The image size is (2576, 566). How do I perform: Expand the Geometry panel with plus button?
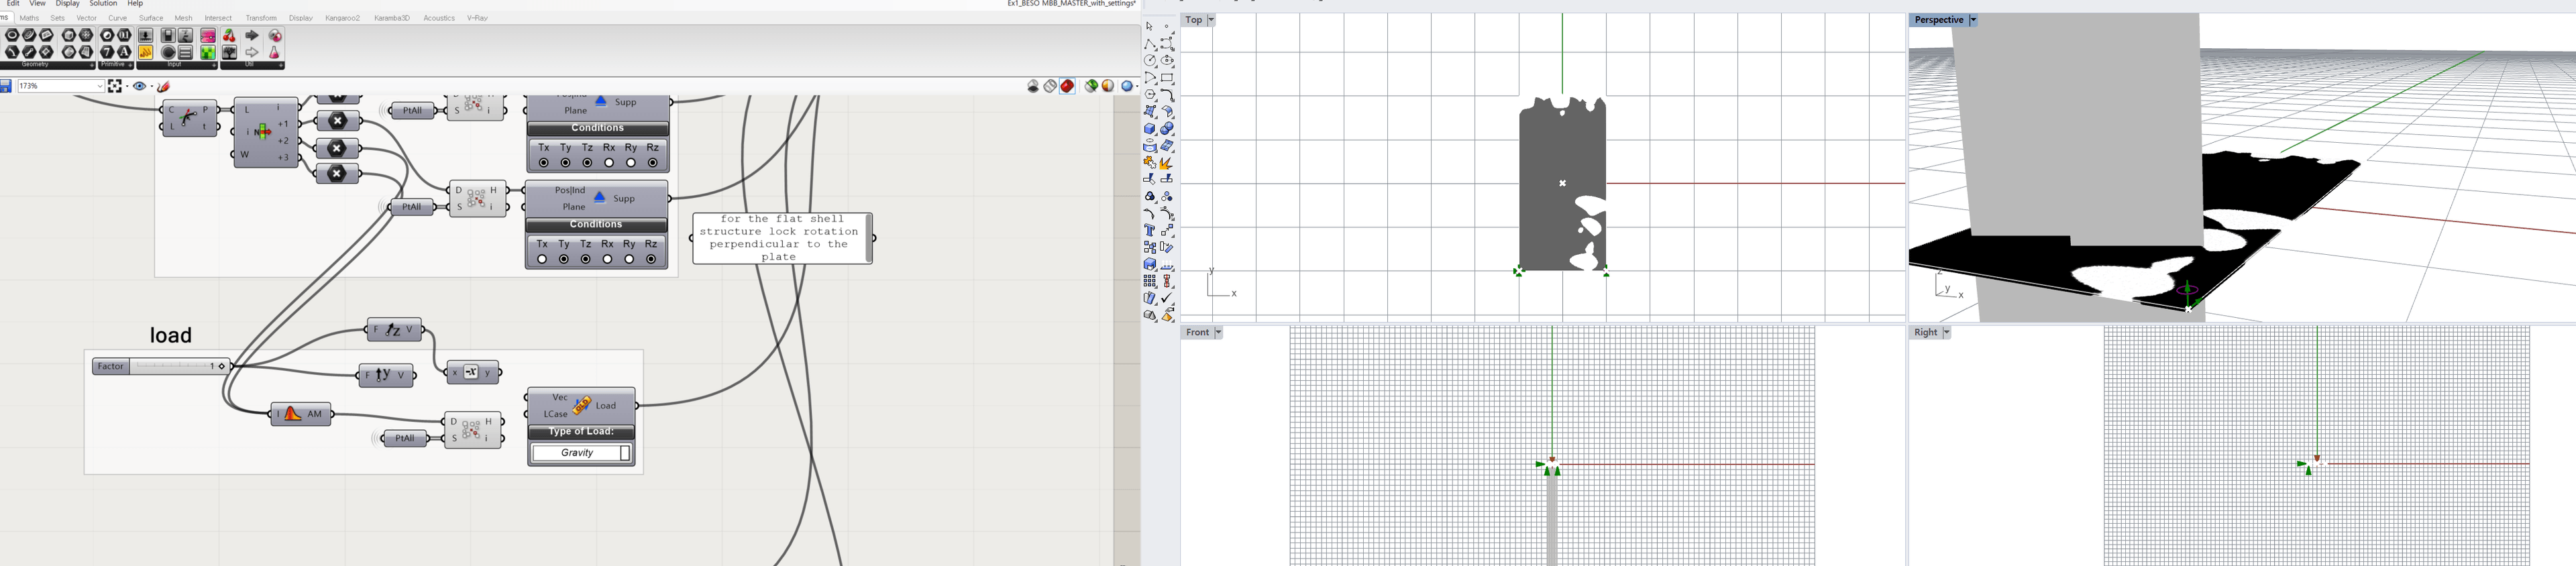tap(92, 66)
